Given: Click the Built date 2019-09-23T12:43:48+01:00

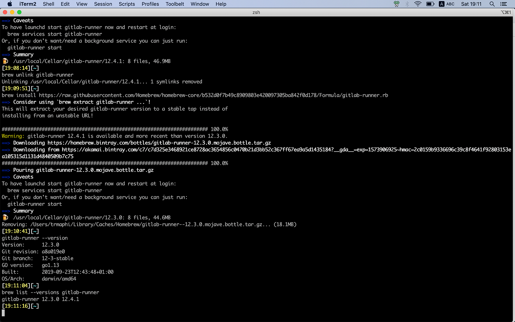Looking at the screenshot, I should tap(78, 272).
